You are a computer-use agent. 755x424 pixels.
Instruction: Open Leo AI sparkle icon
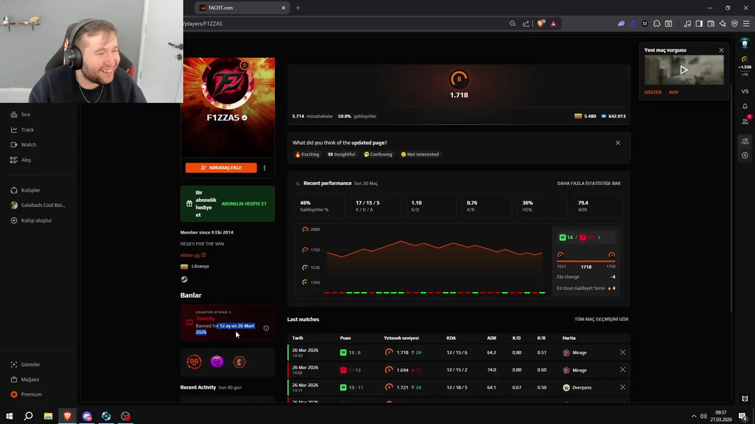723,24
